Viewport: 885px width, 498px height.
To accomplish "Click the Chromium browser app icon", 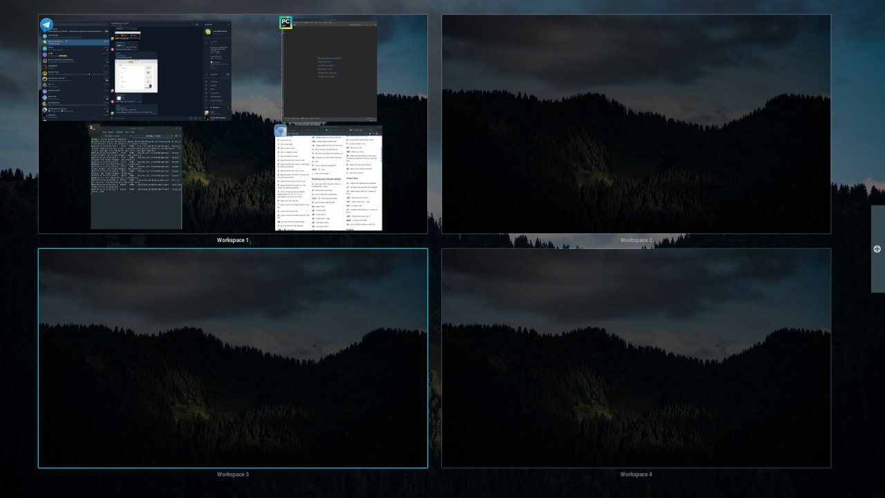I will point(281,131).
